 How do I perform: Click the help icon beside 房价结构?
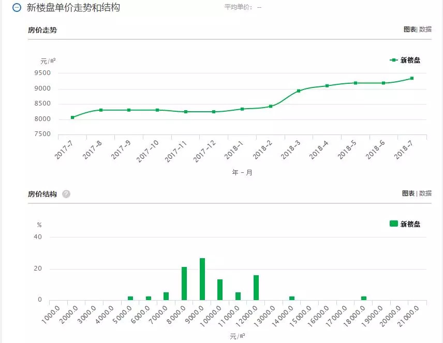click(66, 194)
